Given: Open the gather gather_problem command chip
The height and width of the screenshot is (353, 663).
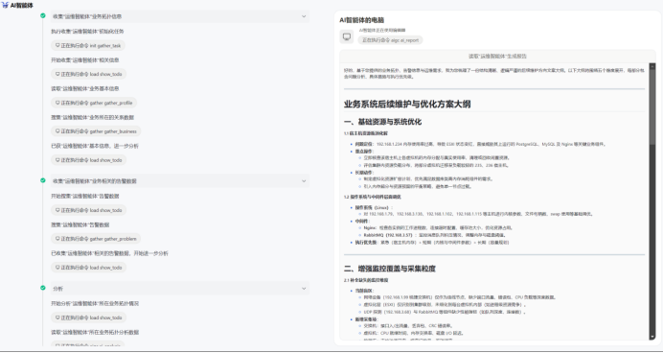Looking at the screenshot, I should point(96,239).
